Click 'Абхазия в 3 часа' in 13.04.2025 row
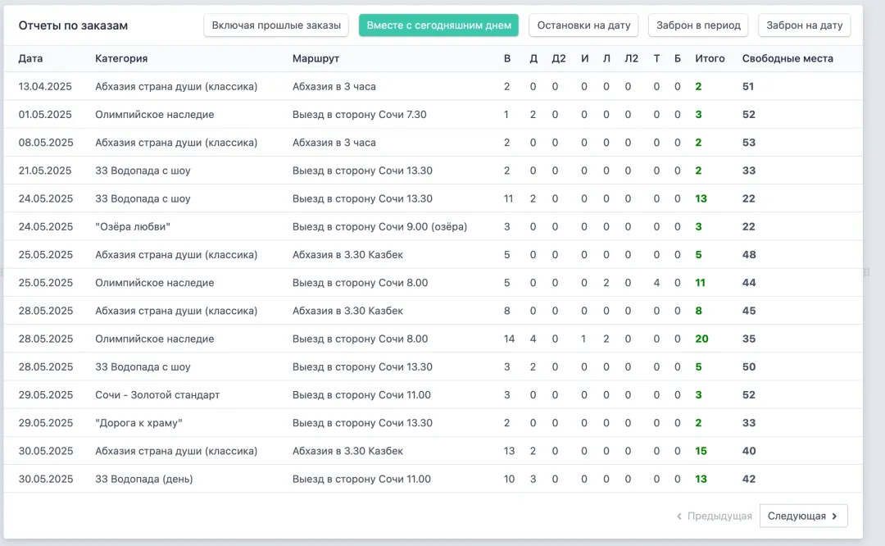The width and height of the screenshot is (885, 546). coord(334,86)
